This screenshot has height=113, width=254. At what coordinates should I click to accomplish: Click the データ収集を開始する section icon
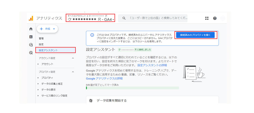point(91,101)
